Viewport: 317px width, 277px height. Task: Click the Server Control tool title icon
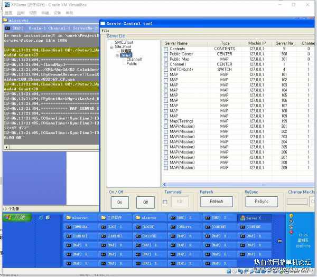point(103,23)
